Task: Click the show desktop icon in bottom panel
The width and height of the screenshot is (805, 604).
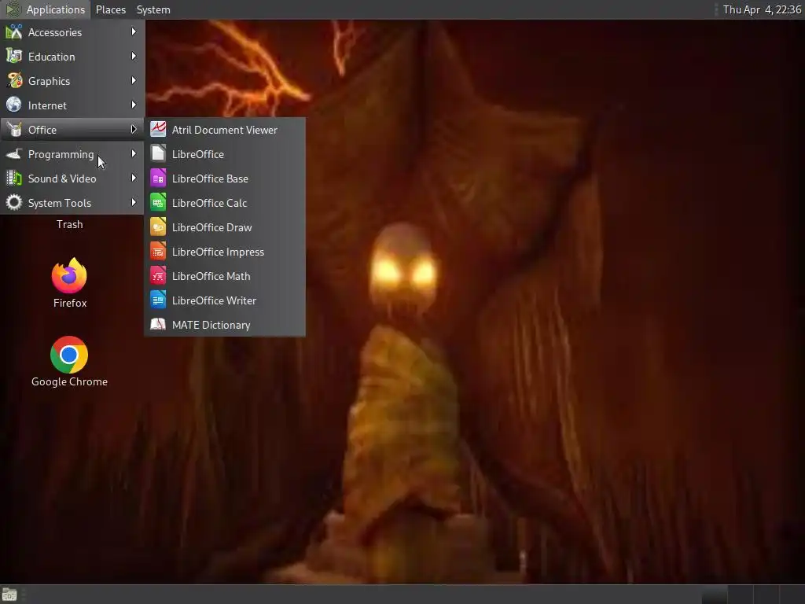Action: [9, 595]
